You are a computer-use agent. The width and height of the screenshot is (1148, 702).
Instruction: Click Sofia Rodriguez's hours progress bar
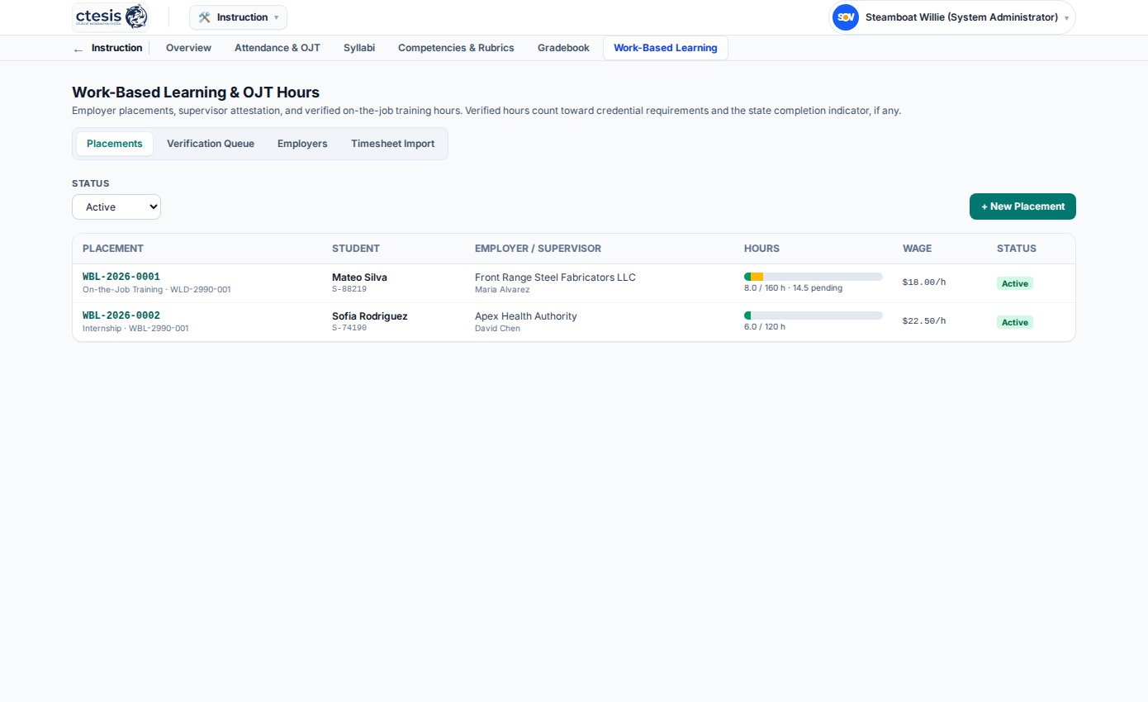coord(814,315)
